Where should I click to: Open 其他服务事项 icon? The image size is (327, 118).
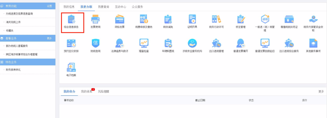(x=313, y=43)
